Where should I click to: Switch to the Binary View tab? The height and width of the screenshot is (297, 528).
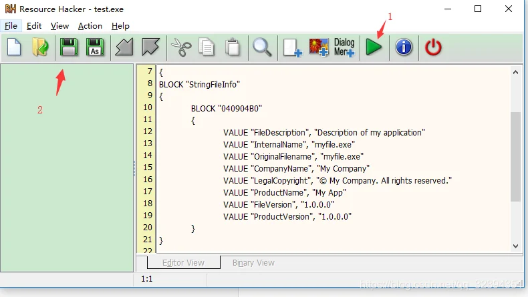click(253, 262)
